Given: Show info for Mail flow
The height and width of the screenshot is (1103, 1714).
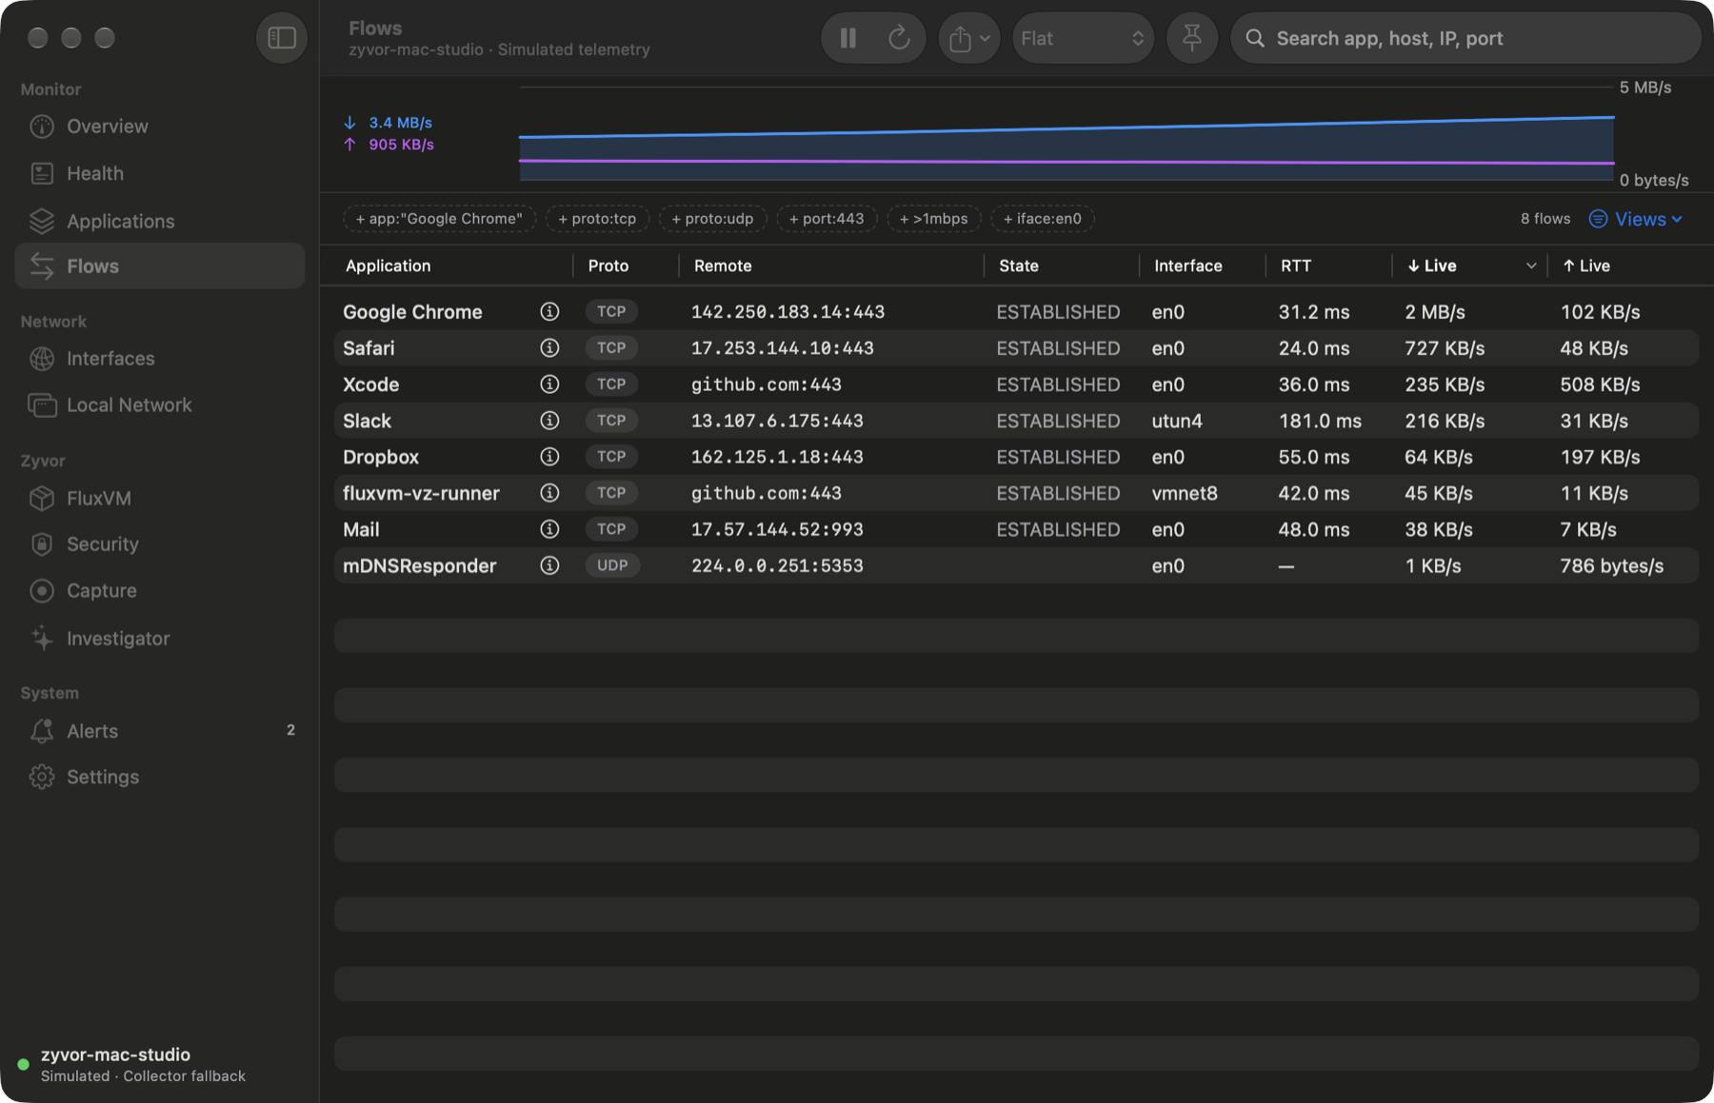Looking at the screenshot, I should (549, 528).
